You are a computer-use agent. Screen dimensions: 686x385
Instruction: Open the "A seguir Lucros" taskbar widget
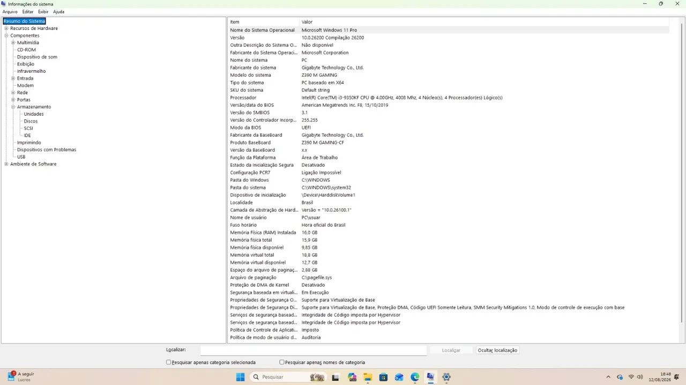pos(21,376)
